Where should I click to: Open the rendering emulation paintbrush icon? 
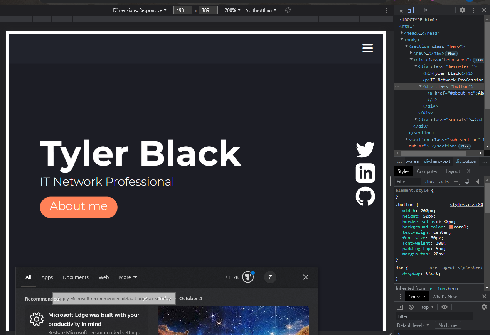point(467,181)
